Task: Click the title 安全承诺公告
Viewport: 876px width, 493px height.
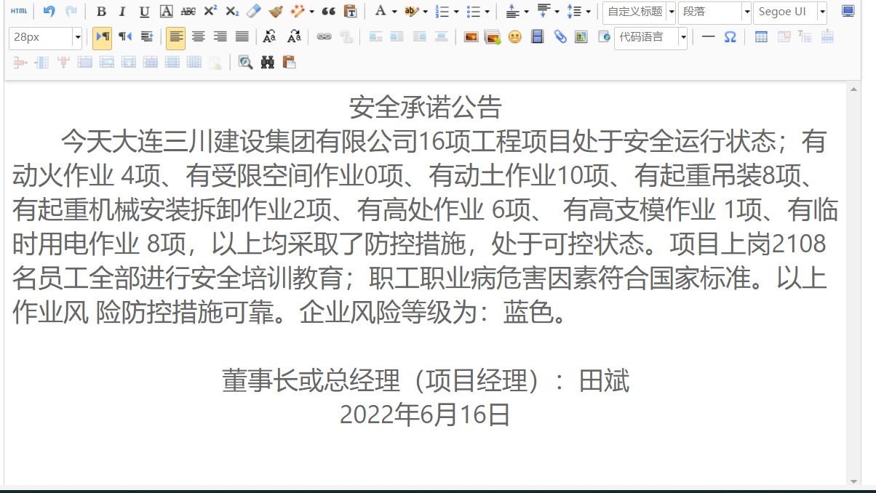Action: pyautogui.click(x=426, y=107)
